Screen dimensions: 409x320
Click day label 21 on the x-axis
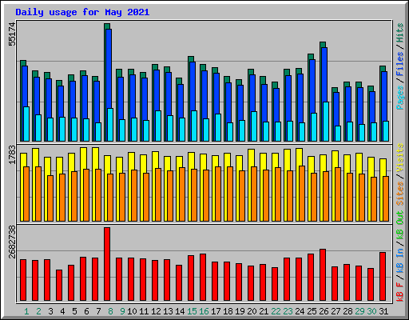click(x=264, y=311)
